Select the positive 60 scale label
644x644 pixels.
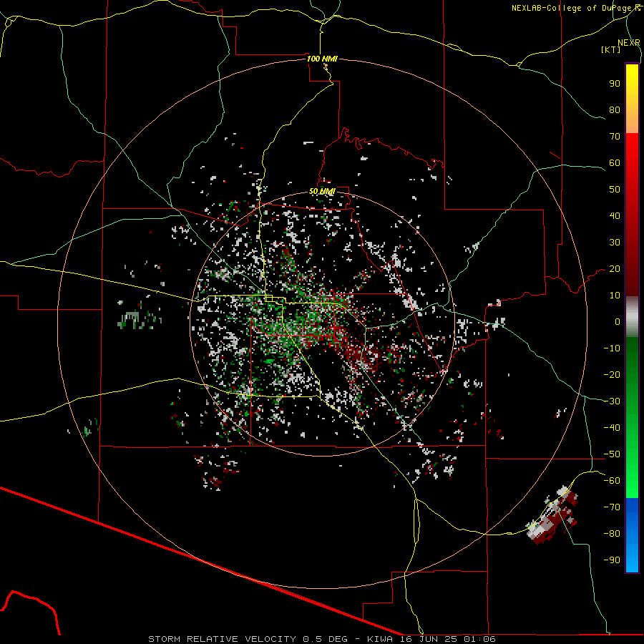[x=615, y=163]
